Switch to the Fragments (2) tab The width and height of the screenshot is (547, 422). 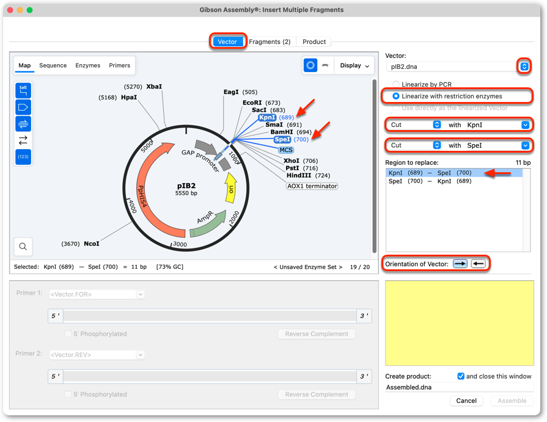[270, 42]
